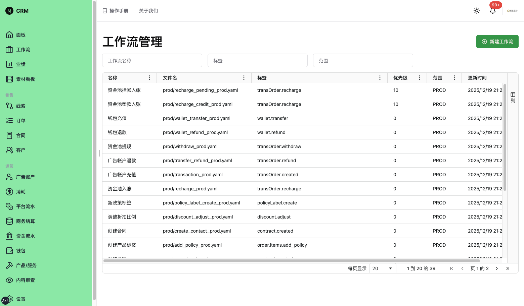Open the 业绩 performance chart page
524x306 pixels.
click(x=20, y=64)
